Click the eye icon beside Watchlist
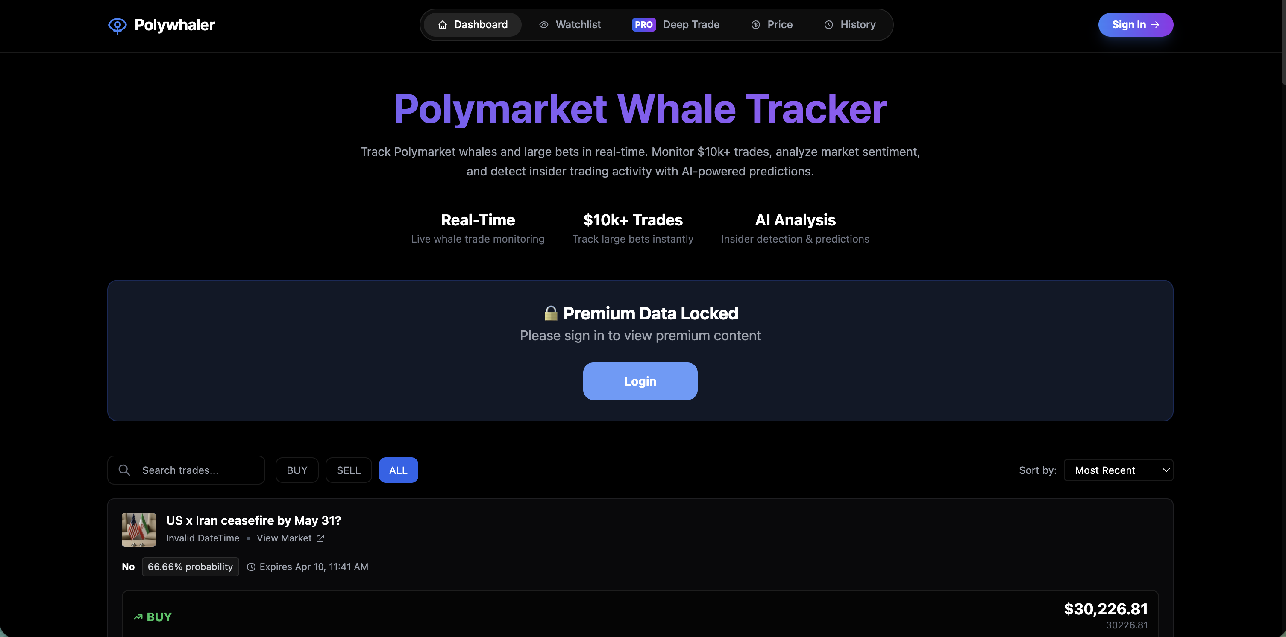 (x=543, y=25)
